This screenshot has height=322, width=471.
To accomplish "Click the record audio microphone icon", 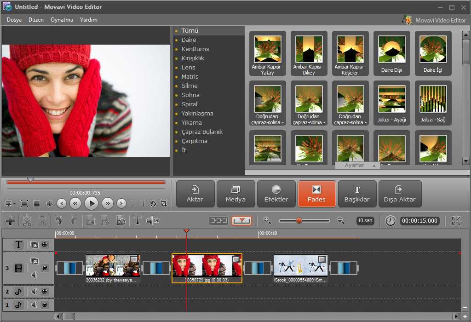I will pyautogui.click(x=153, y=221).
